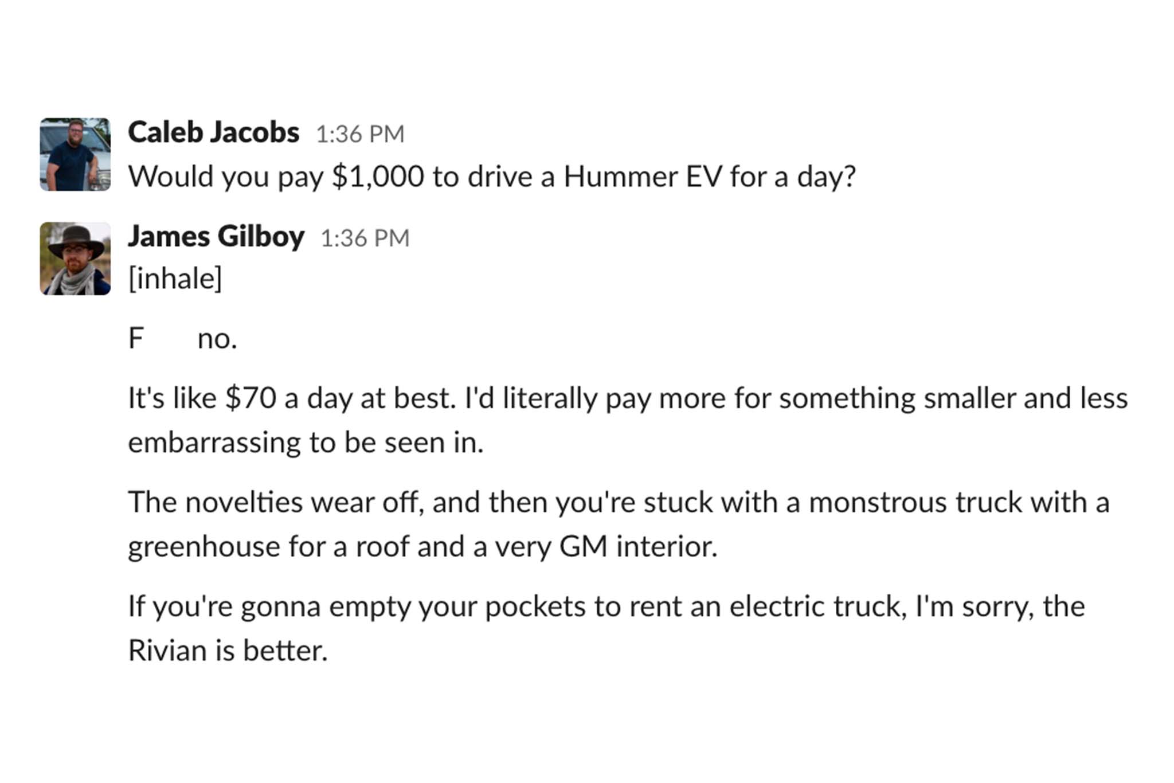Open Caleb Jacobs' name link
Image resolution: width=1174 pixels, height=783 pixels.
(x=213, y=132)
